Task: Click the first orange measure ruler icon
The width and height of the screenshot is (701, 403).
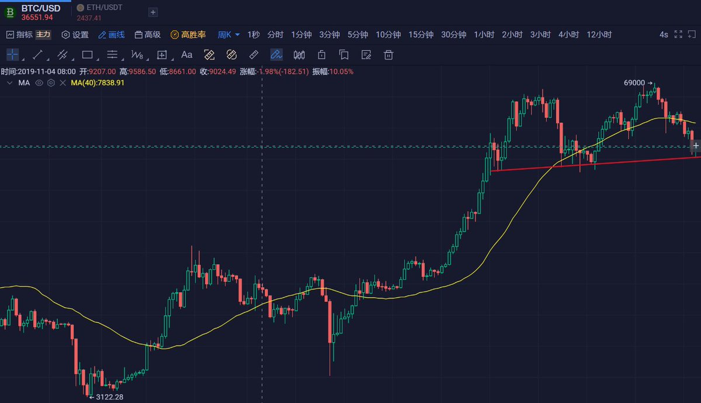Action: pyautogui.click(x=209, y=55)
